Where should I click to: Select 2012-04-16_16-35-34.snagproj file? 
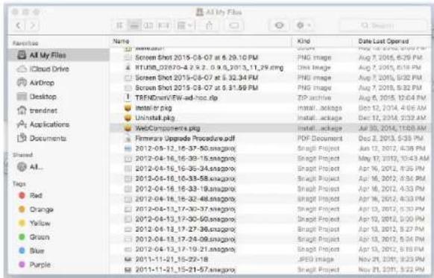[x=270, y=168]
